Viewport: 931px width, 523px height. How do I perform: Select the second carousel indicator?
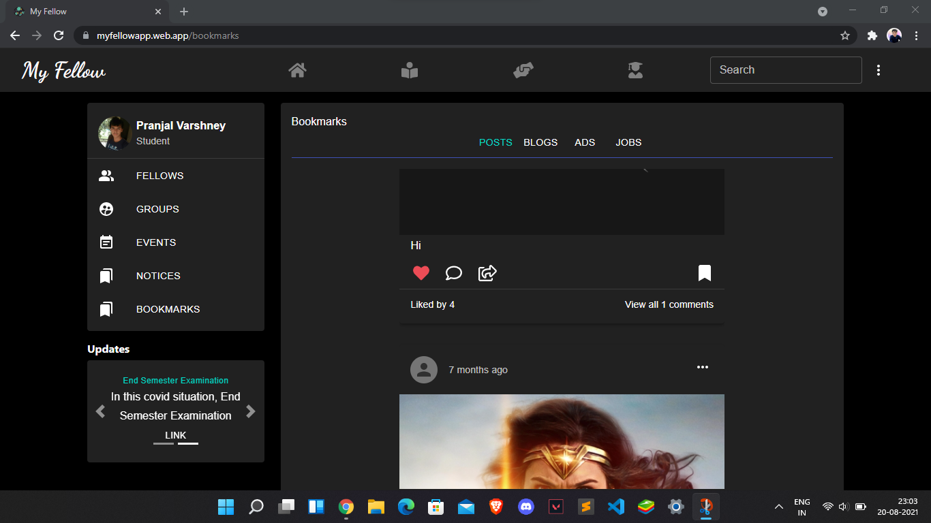[188, 443]
